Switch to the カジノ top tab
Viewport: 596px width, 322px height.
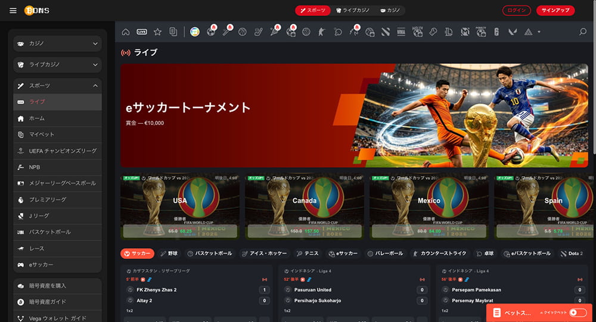pyautogui.click(x=390, y=10)
